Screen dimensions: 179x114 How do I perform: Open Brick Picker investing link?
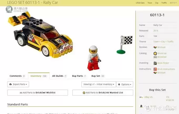pyautogui.click(x=163, y=63)
